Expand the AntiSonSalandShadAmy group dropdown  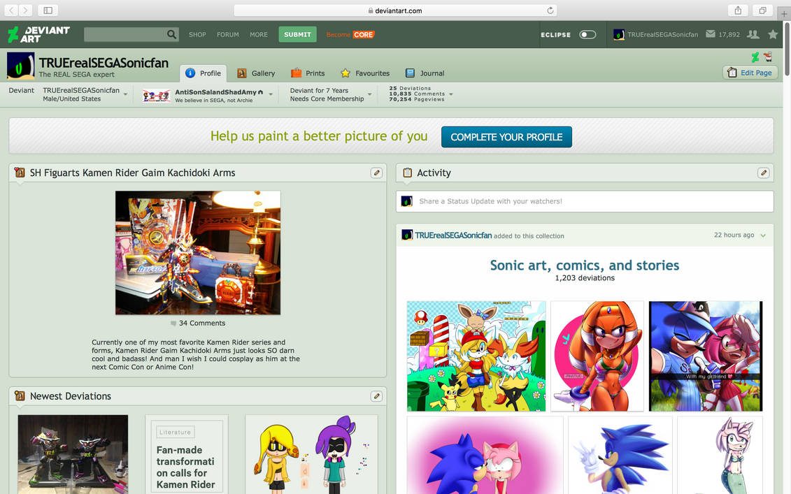271,95
